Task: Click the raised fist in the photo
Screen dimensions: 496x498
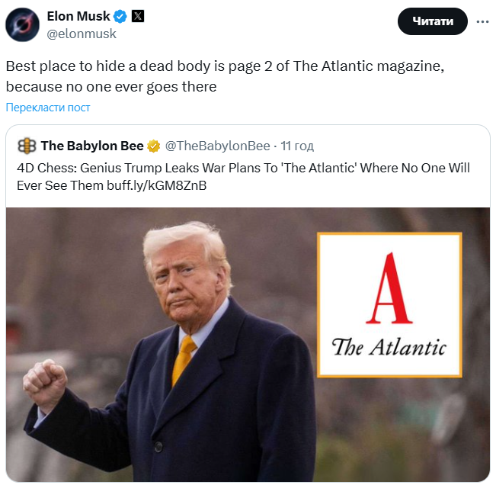Action: click(x=45, y=384)
